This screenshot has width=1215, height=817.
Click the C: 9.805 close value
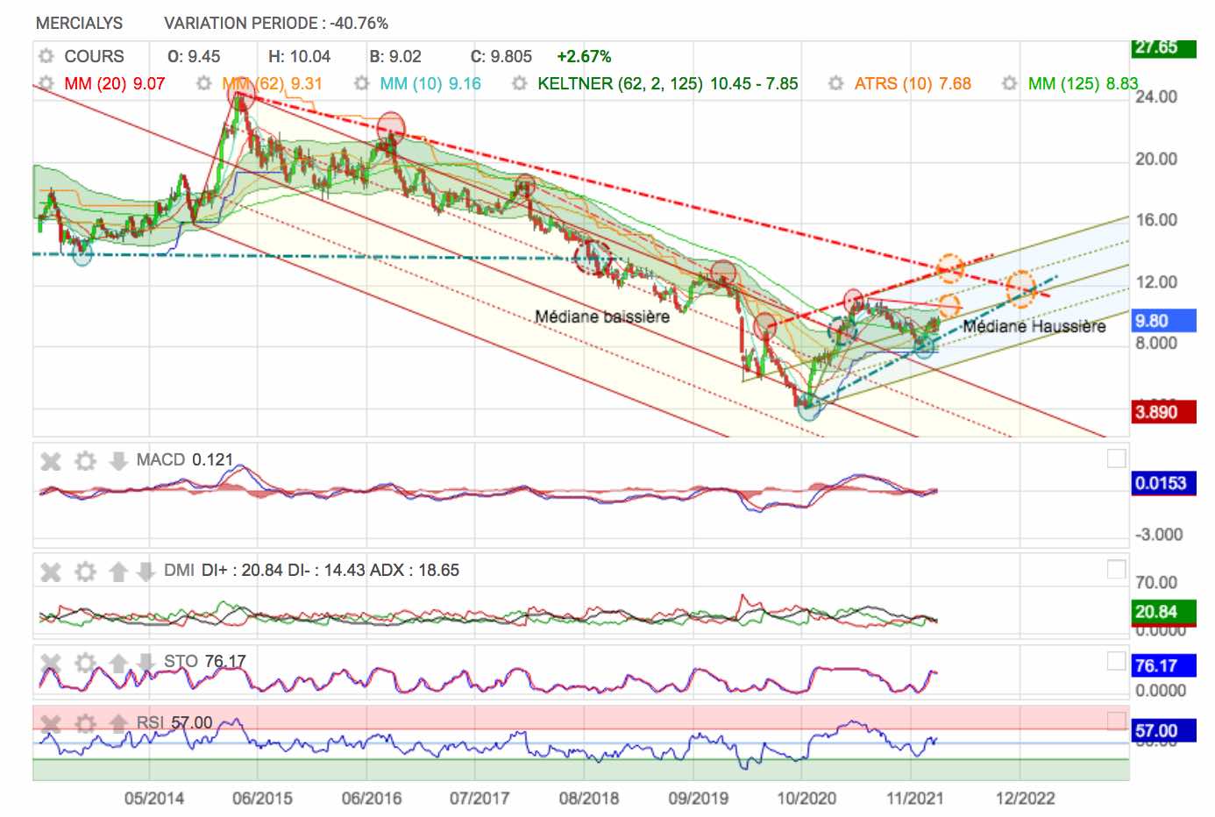click(501, 56)
